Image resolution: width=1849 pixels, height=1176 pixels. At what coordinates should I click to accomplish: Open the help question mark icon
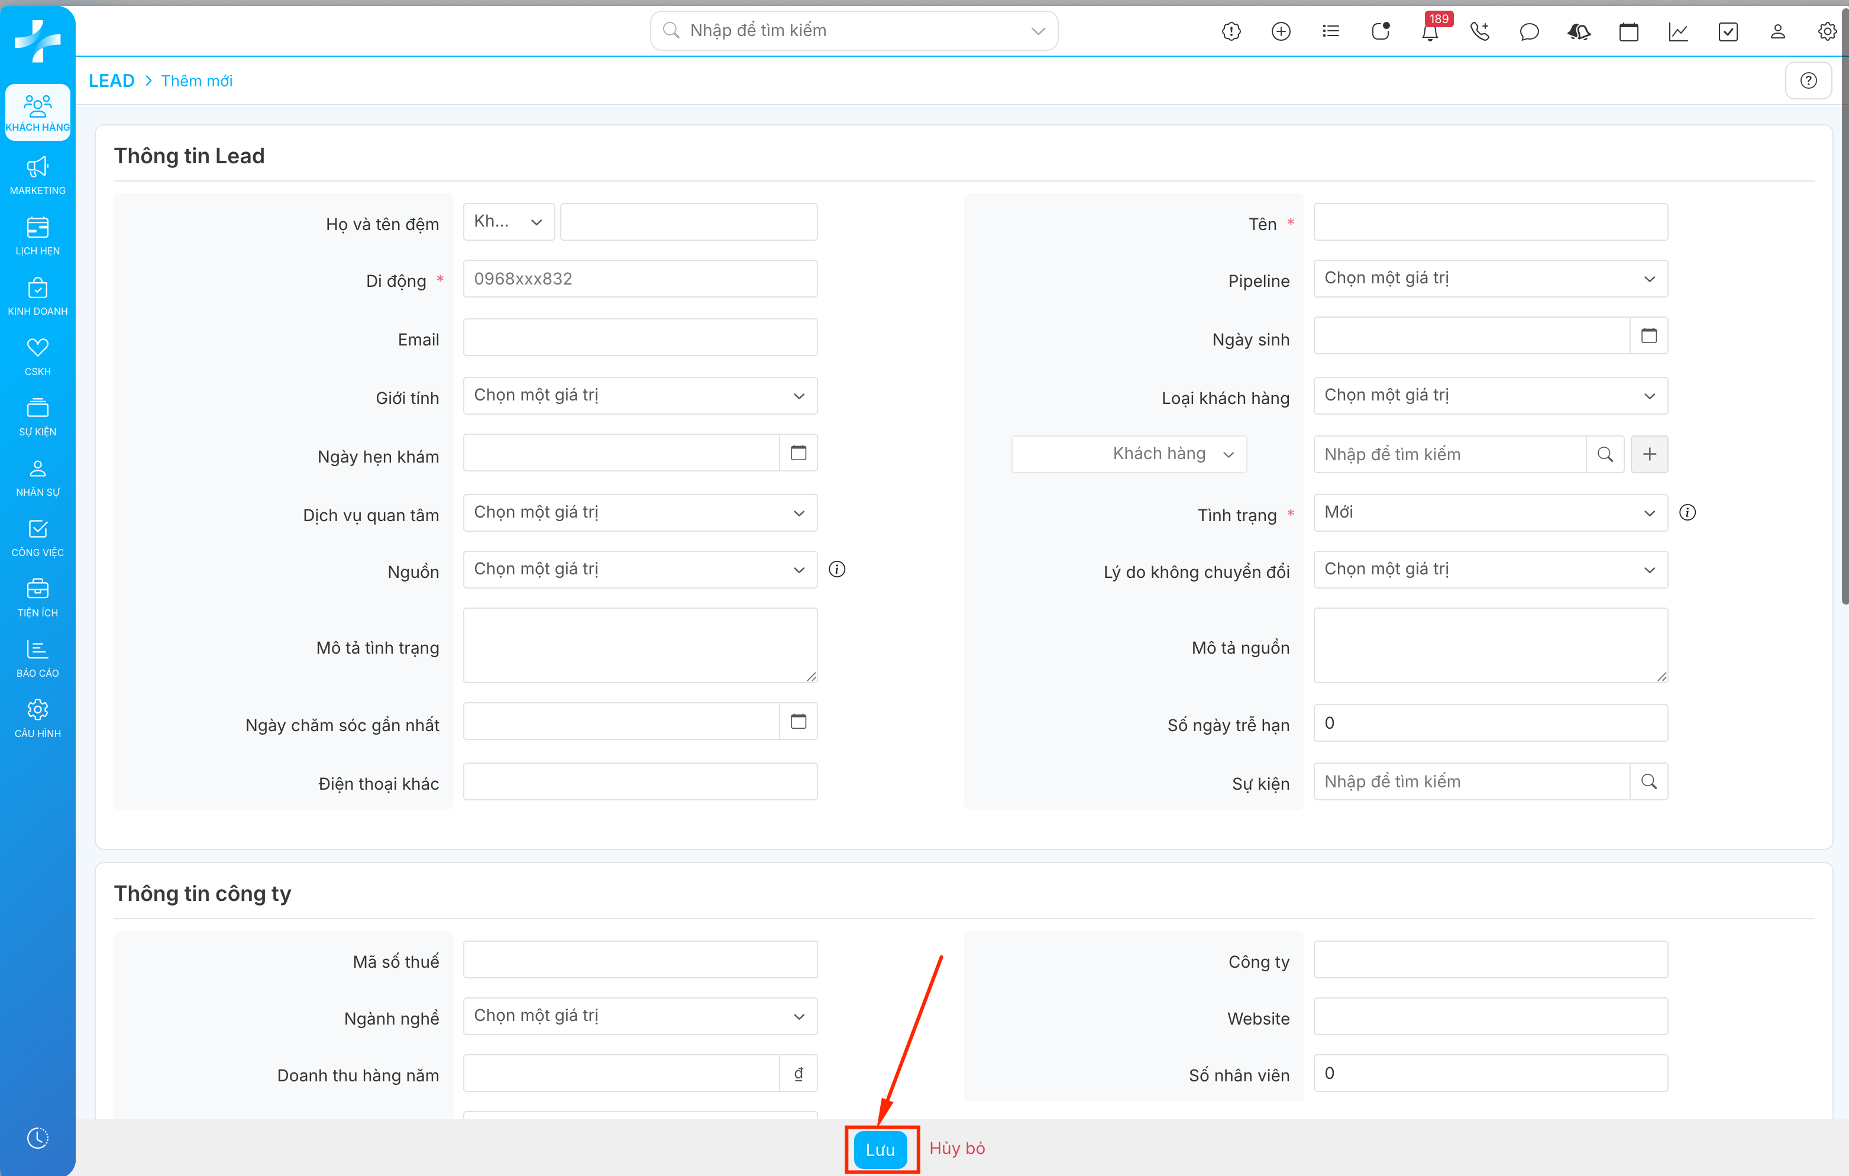coord(1808,80)
